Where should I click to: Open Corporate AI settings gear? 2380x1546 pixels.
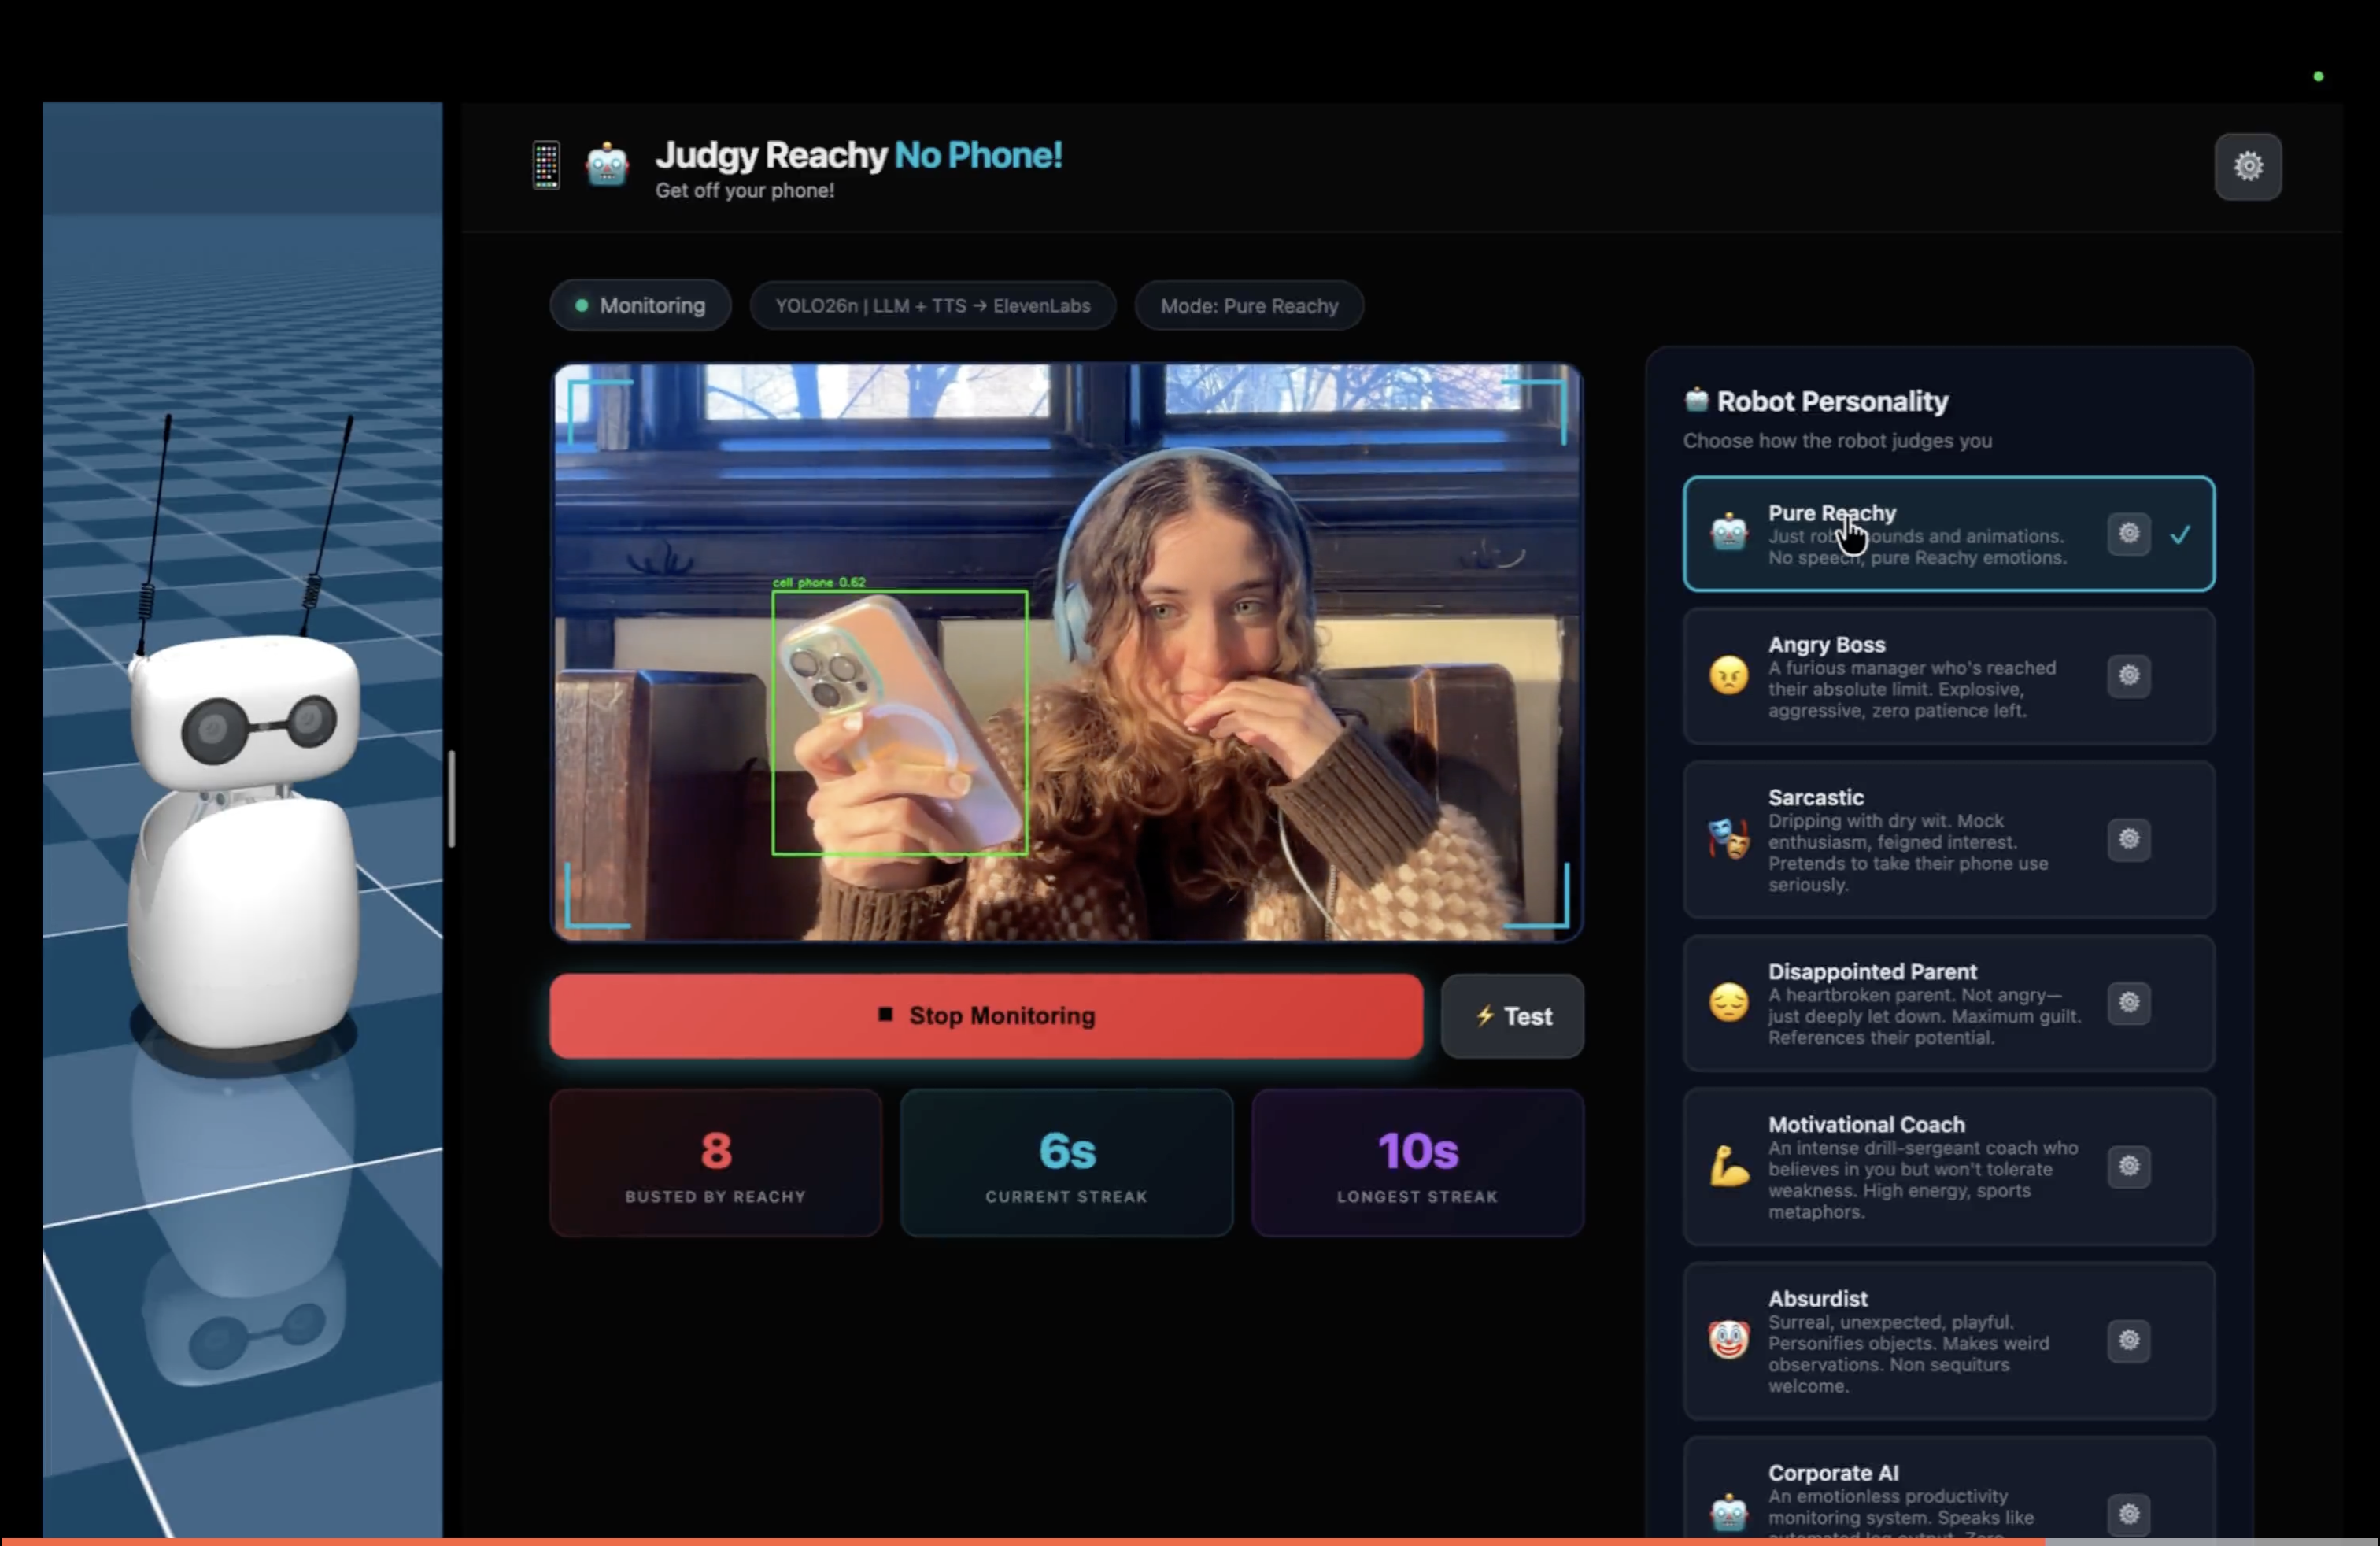tap(2128, 1513)
